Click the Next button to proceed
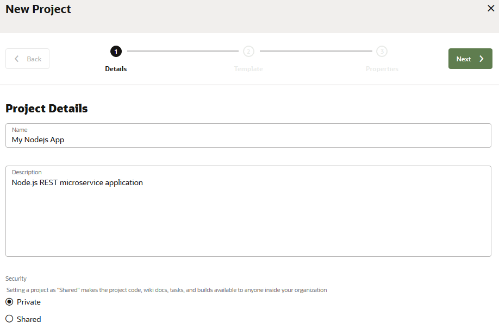This screenshot has height=329, width=499. [470, 59]
